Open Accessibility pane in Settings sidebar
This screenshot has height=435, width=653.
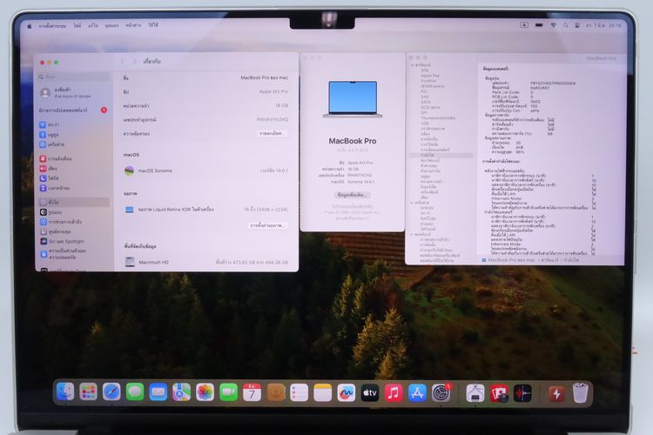pos(74,222)
